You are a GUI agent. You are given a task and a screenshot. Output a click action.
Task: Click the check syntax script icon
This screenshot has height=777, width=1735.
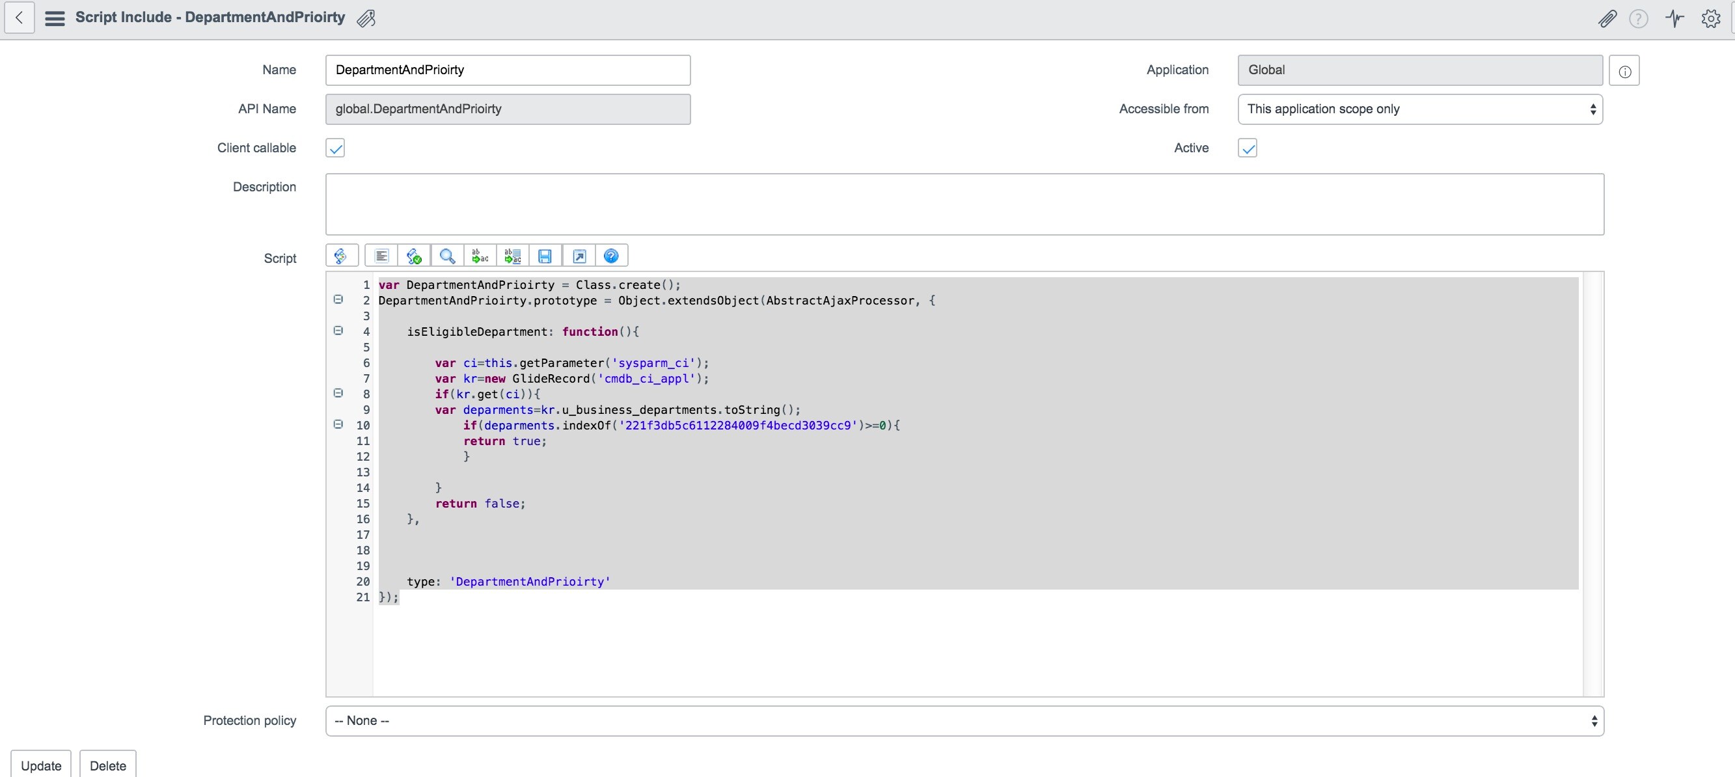tap(413, 256)
